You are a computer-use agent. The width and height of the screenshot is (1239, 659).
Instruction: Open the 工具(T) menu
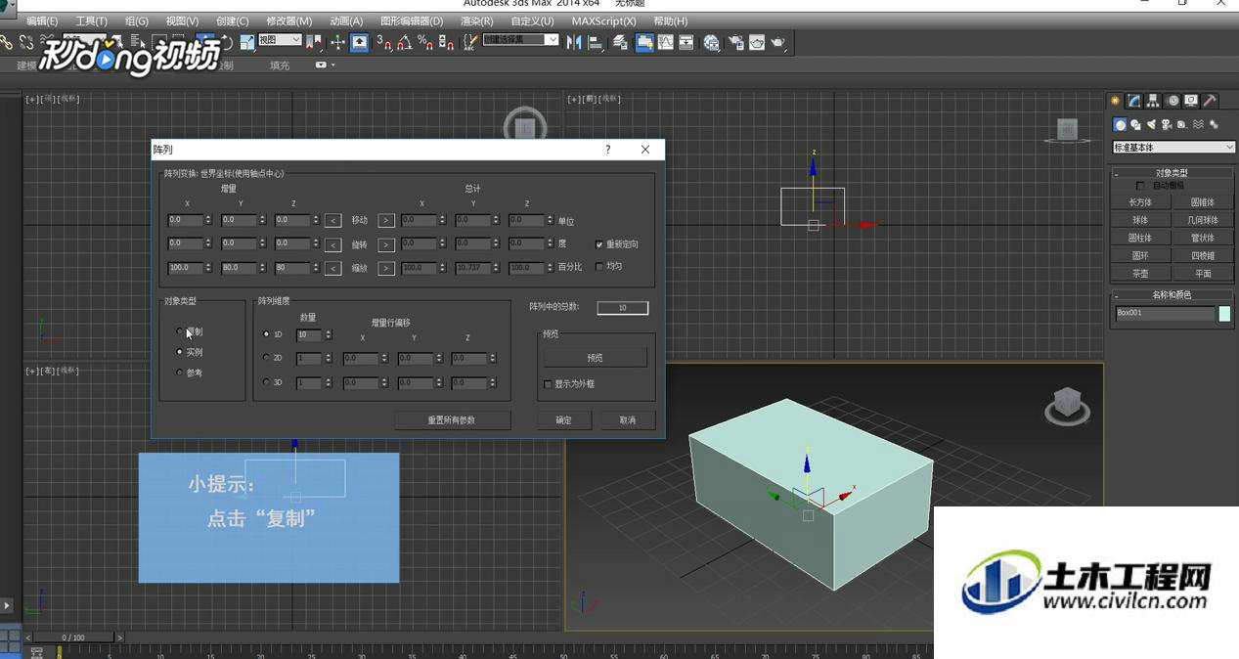click(92, 21)
